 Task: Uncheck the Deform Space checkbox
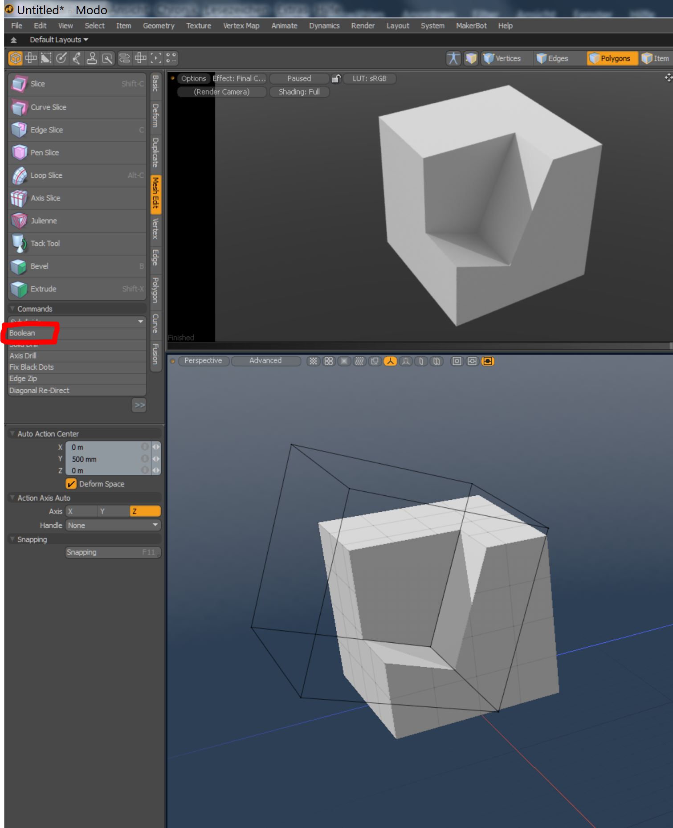pyautogui.click(x=71, y=484)
